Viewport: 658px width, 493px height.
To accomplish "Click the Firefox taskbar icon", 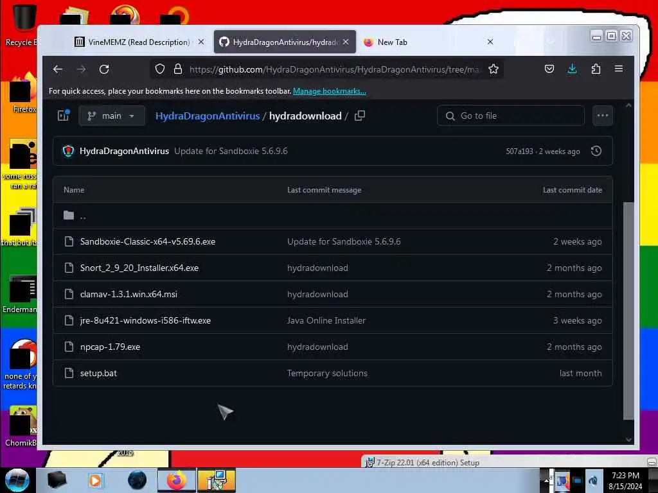I will coord(177,480).
